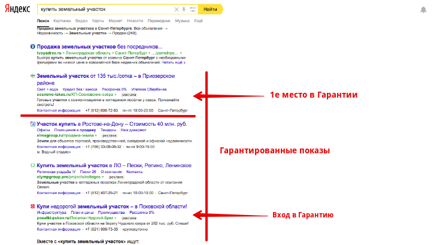Click Ленинградская область breadcrumb link
434x245 pixels.
(88, 53)
